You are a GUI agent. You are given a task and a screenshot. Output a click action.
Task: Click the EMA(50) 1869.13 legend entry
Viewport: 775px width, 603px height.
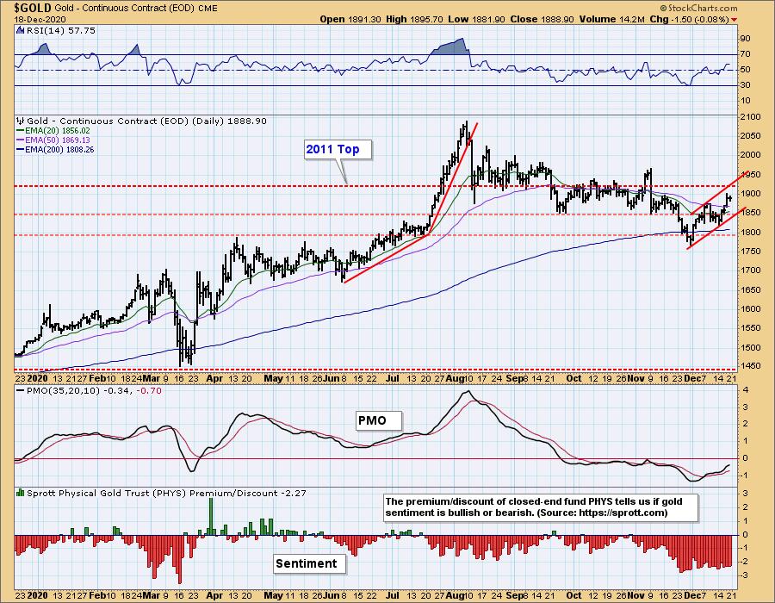pos(53,140)
